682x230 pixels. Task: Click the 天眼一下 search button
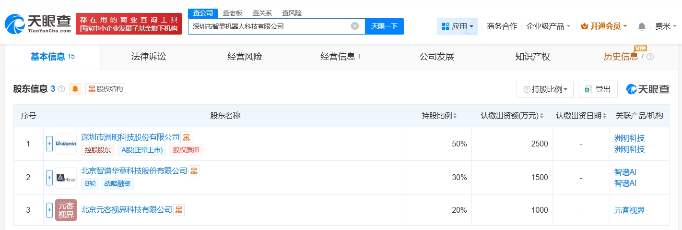tap(384, 26)
